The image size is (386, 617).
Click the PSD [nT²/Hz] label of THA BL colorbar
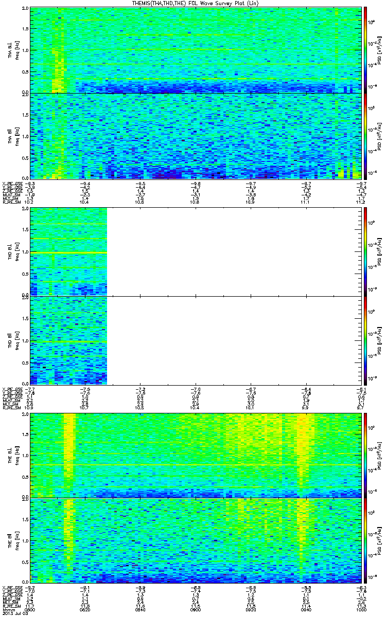pos(380,50)
